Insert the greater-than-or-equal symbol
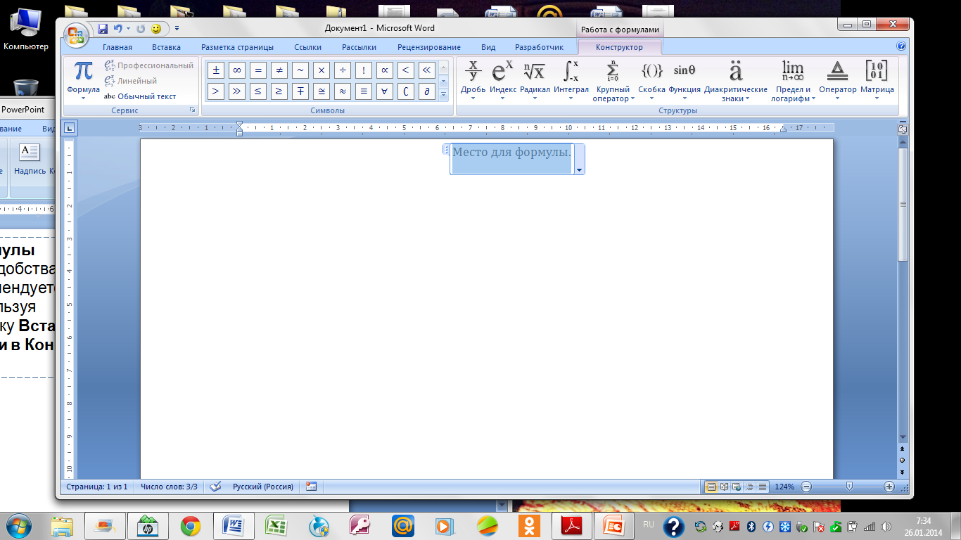This screenshot has height=540, width=961. (x=279, y=91)
